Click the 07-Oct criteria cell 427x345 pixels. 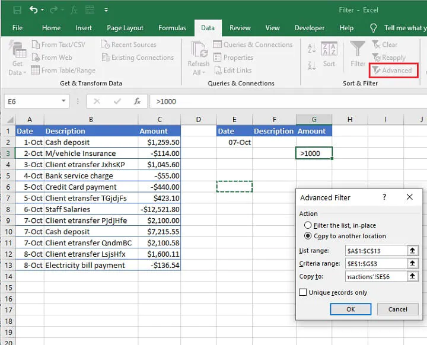[x=234, y=142]
